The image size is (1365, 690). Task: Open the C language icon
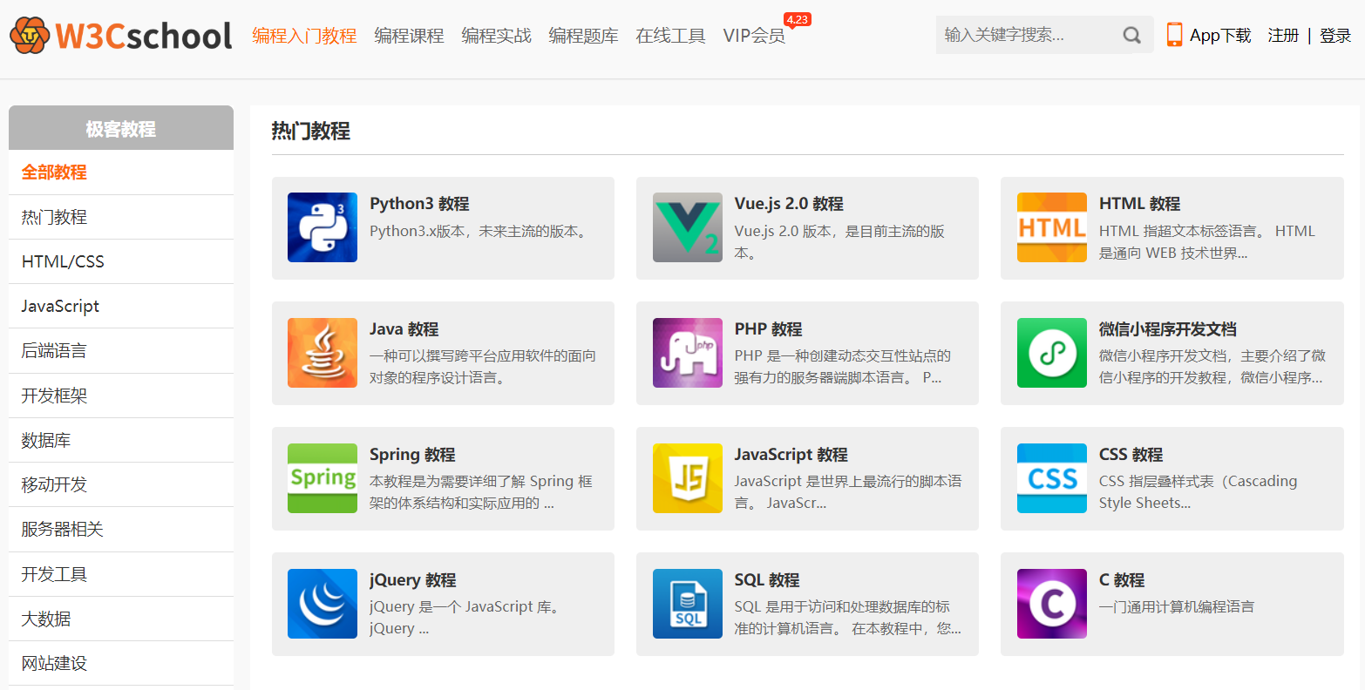[x=1052, y=604]
